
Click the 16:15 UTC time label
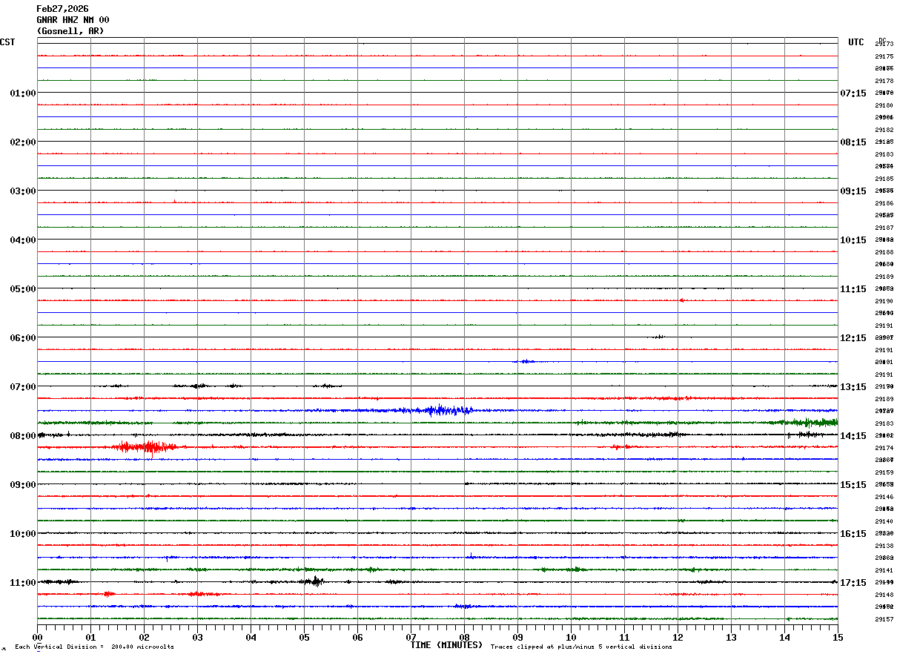tap(853, 533)
